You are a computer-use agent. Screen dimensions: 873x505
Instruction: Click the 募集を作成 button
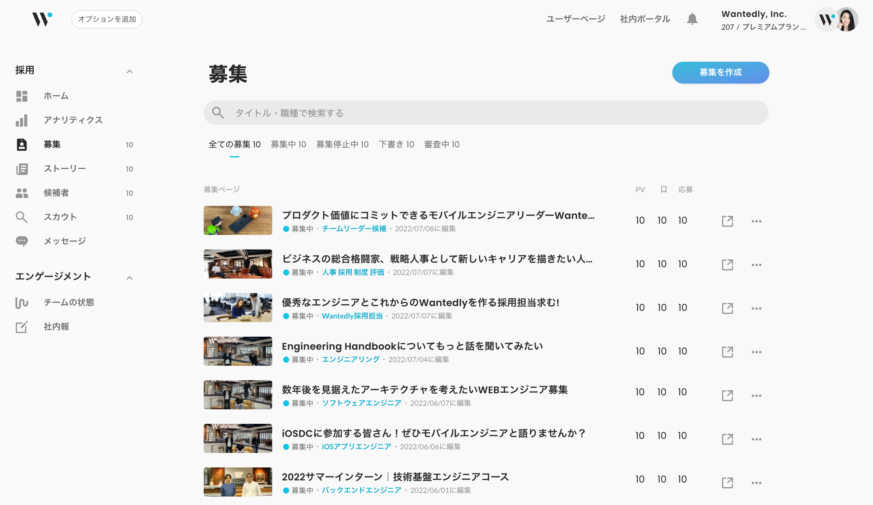point(721,72)
